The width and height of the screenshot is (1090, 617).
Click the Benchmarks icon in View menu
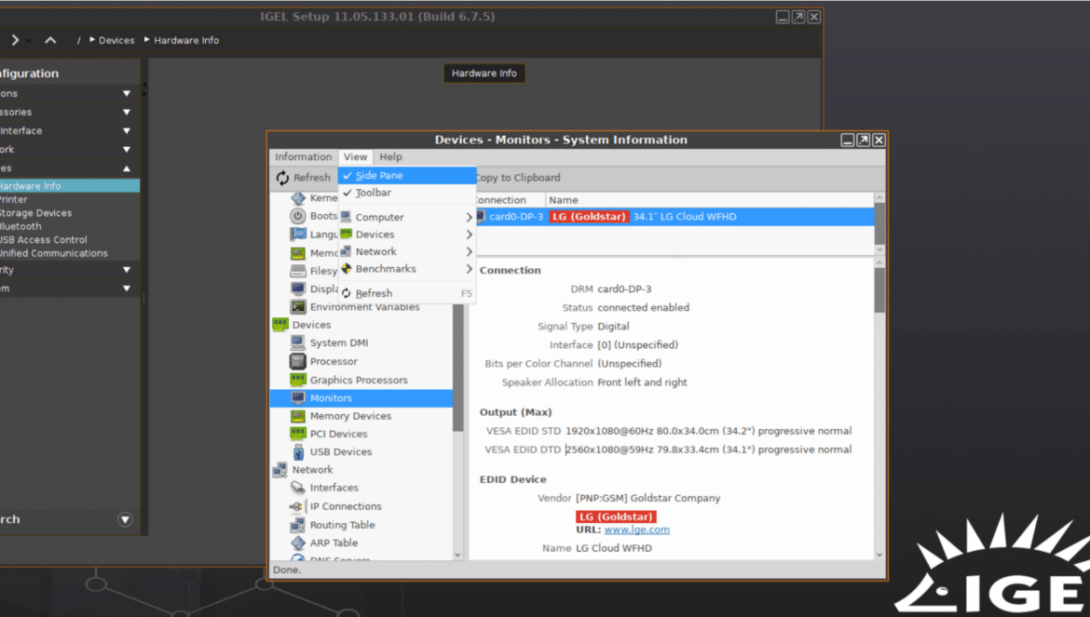click(347, 269)
